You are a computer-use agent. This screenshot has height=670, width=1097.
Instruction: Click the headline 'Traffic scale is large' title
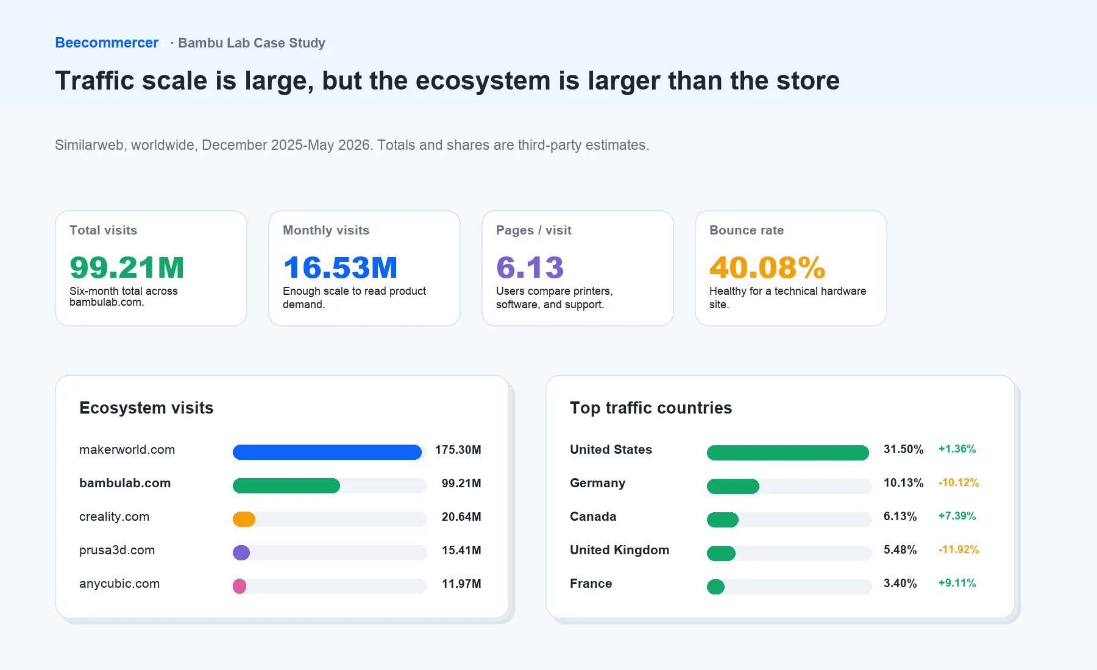coord(447,80)
